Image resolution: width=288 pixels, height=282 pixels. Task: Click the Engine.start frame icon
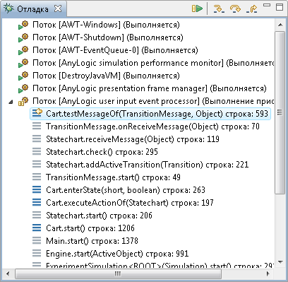coord(37,253)
